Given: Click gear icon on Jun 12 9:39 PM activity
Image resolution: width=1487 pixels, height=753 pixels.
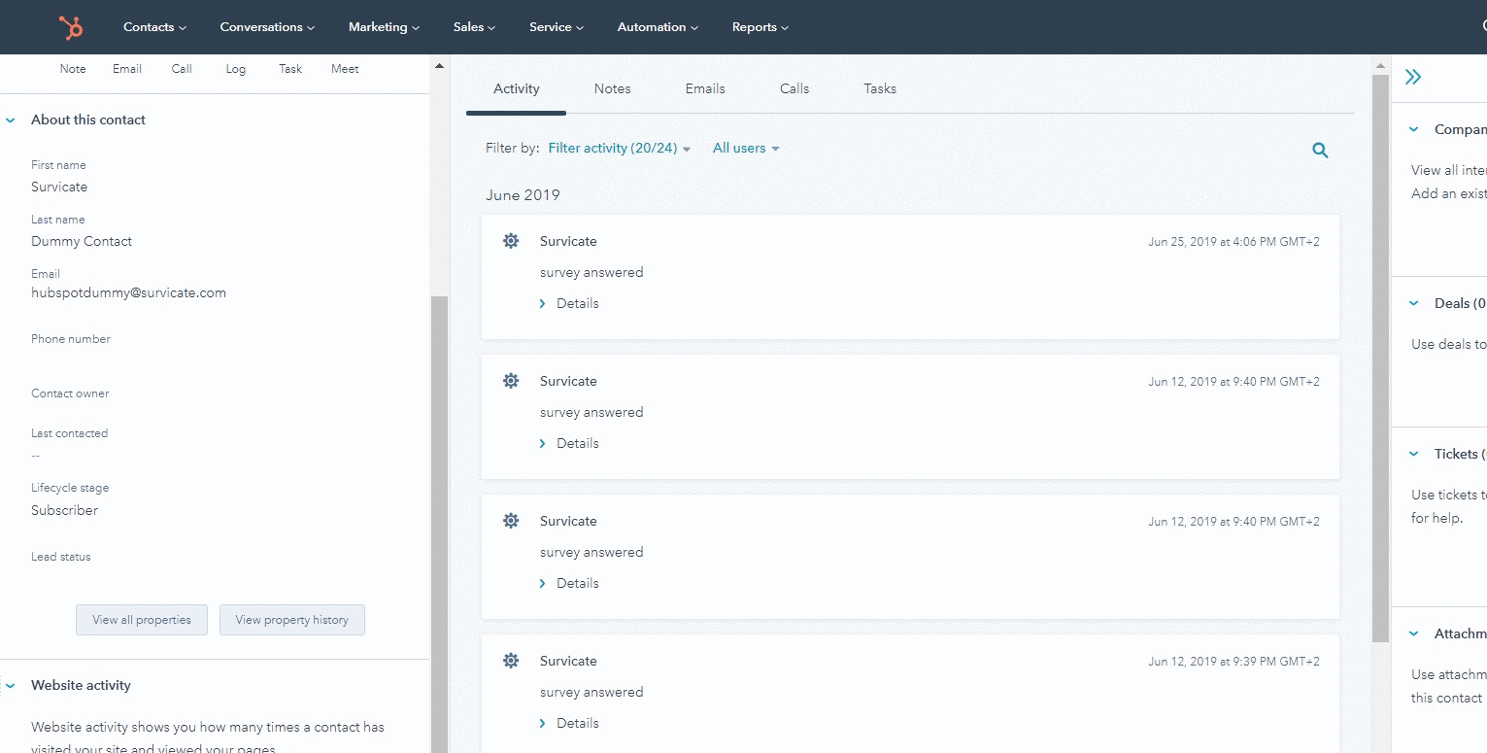Looking at the screenshot, I should (x=511, y=661).
